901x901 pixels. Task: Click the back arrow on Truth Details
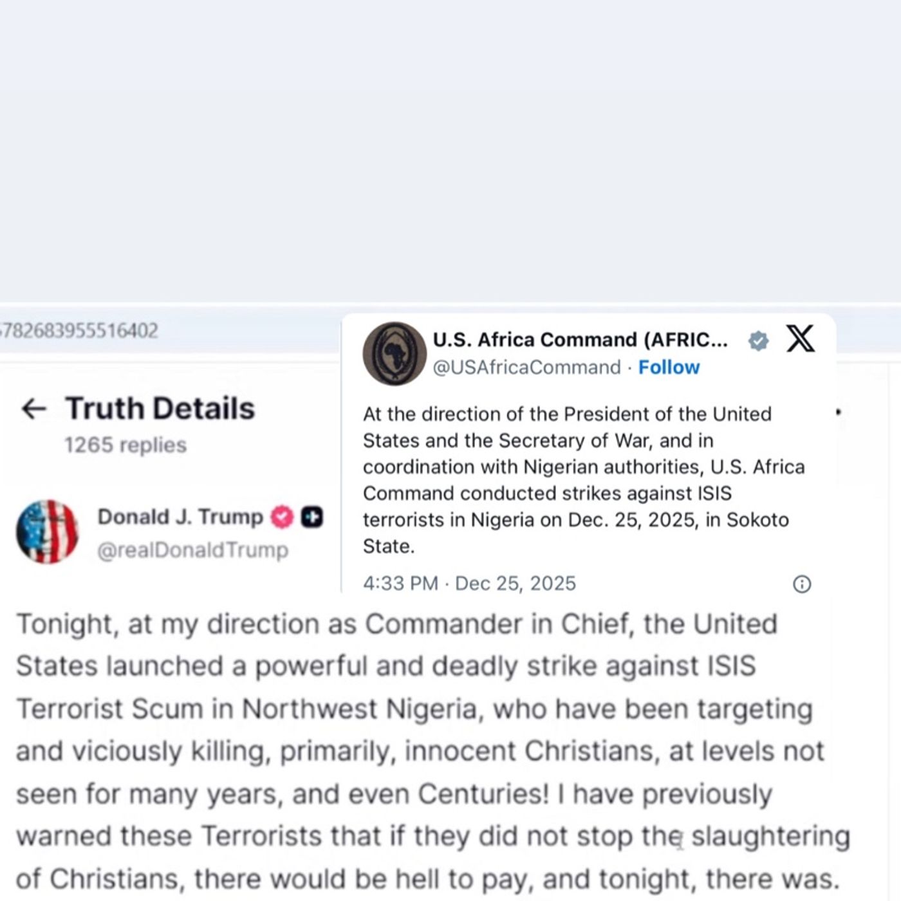point(35,407)
